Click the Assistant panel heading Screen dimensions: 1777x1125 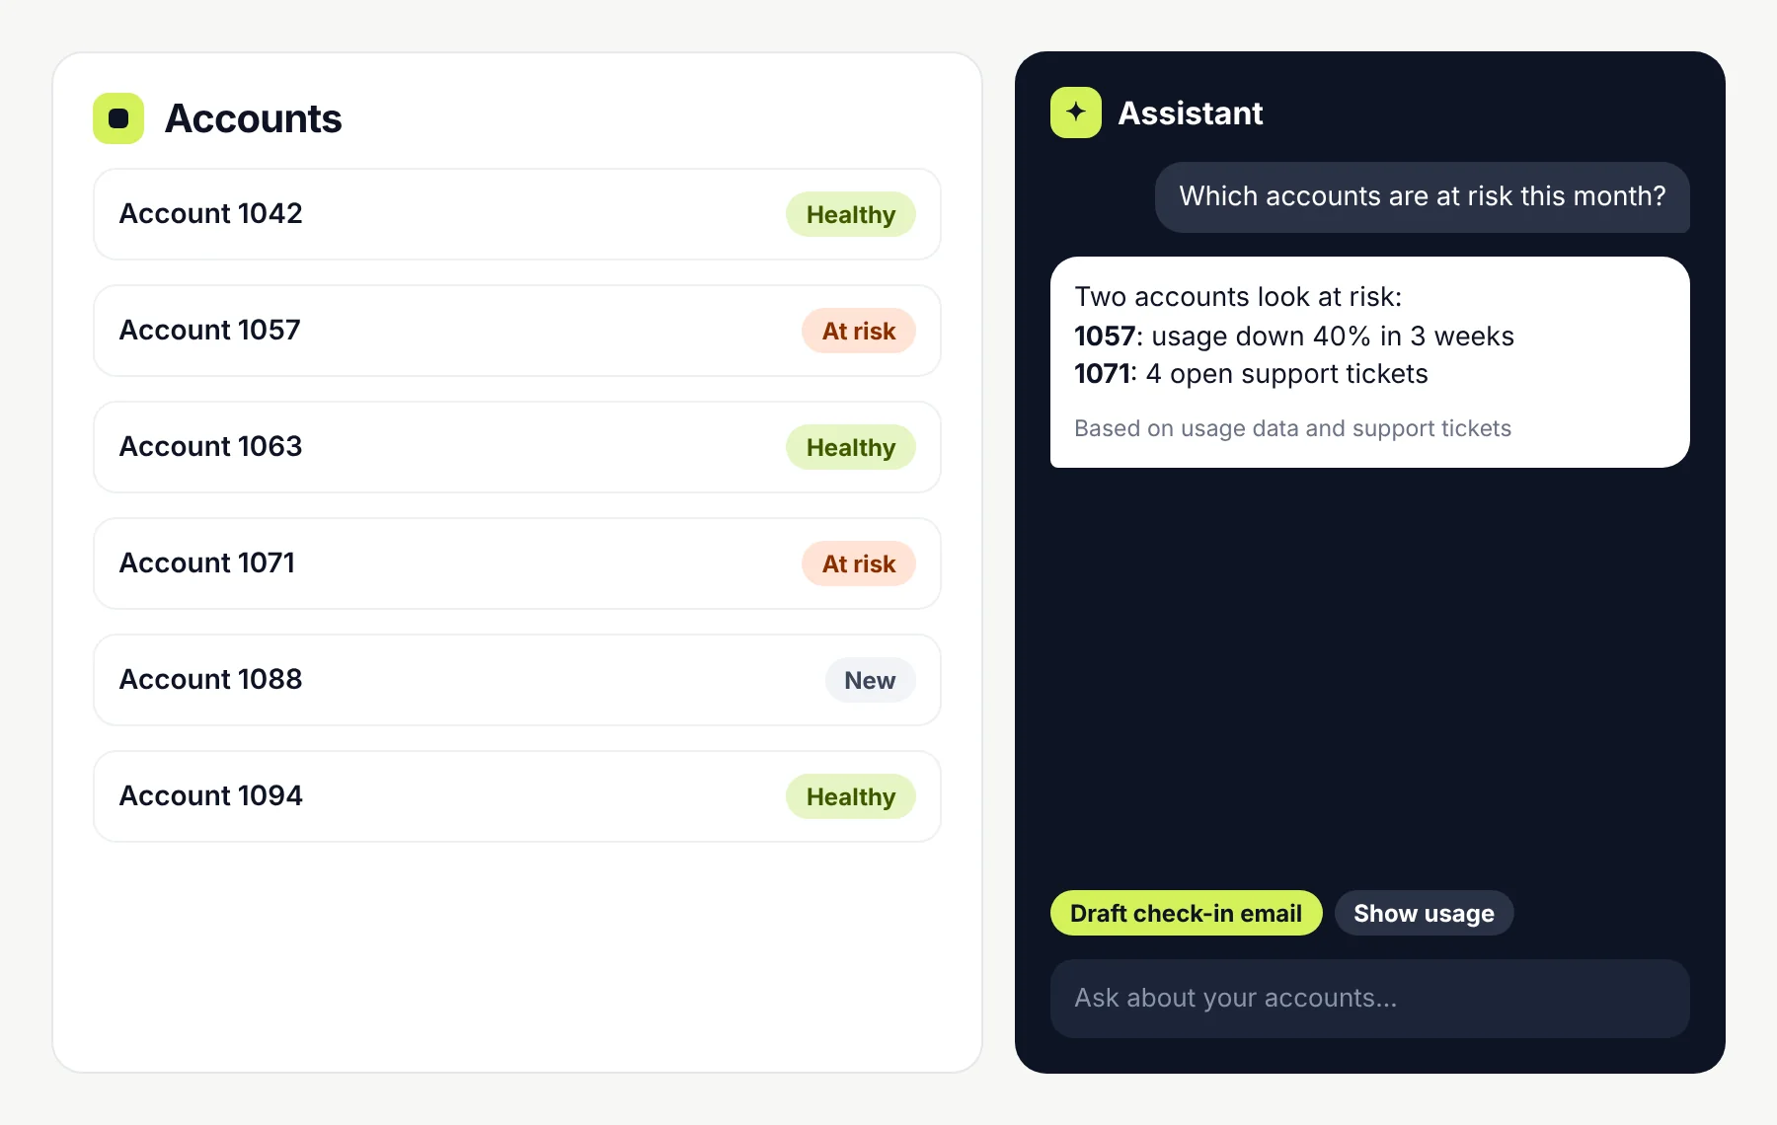click(1190, 112)
